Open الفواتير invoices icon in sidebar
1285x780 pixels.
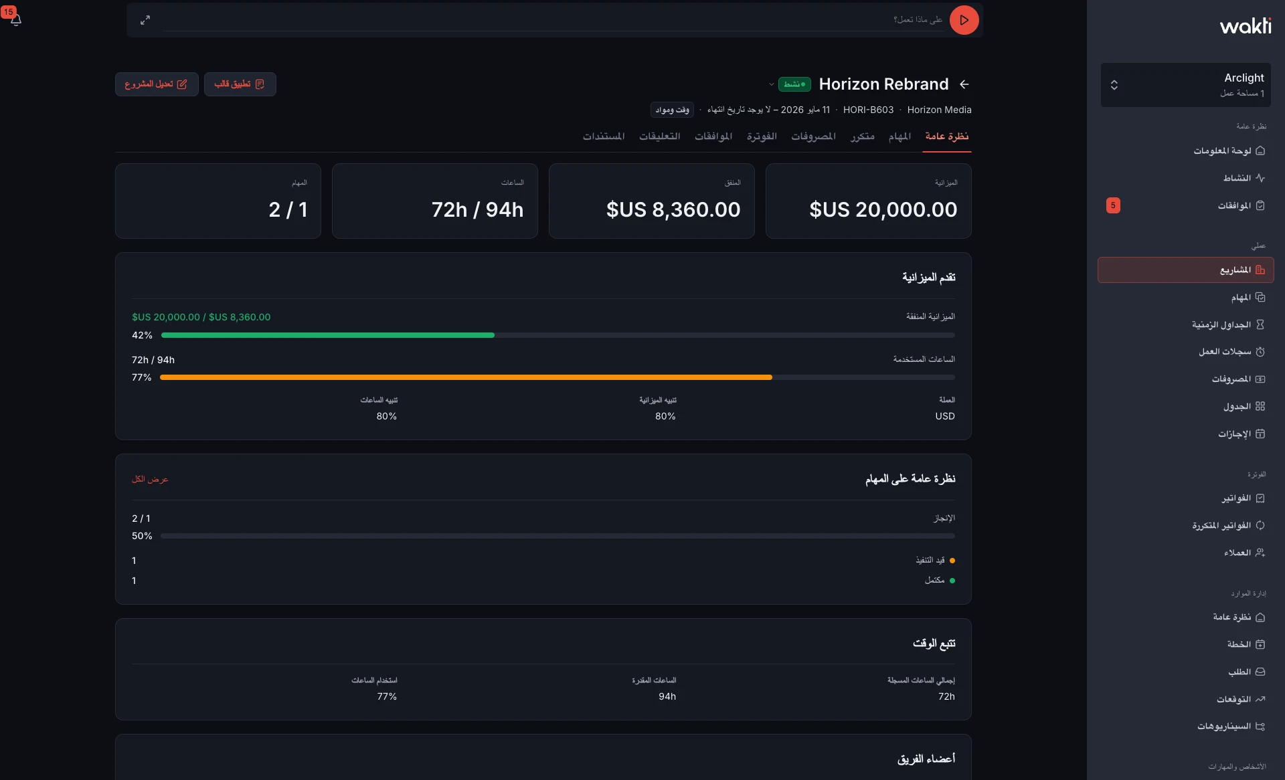1260,498
